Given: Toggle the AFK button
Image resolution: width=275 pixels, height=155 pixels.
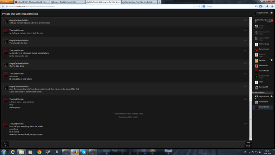Looking at the screenshot, I should coord(248,143).
